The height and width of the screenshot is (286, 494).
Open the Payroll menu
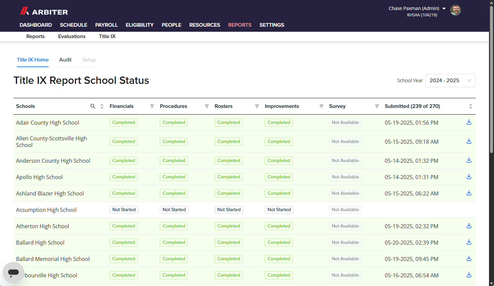tap(106, 25)
